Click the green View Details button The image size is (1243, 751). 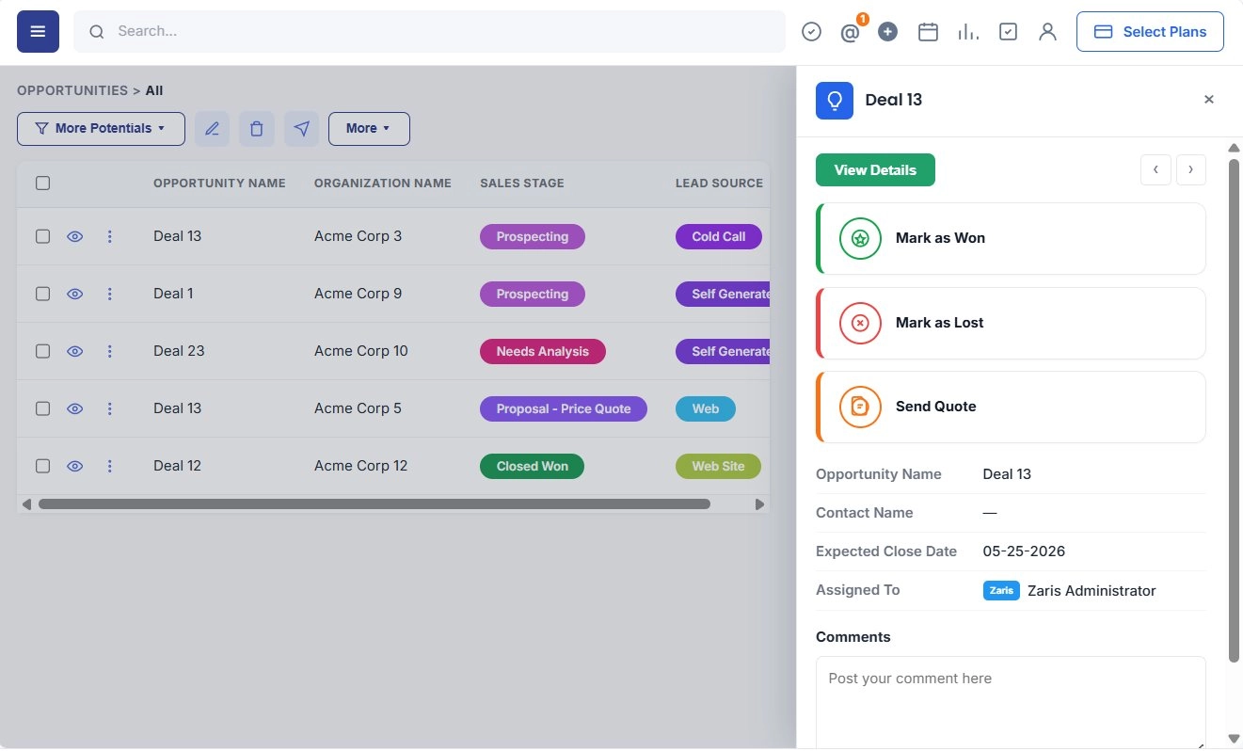[875, 170]
